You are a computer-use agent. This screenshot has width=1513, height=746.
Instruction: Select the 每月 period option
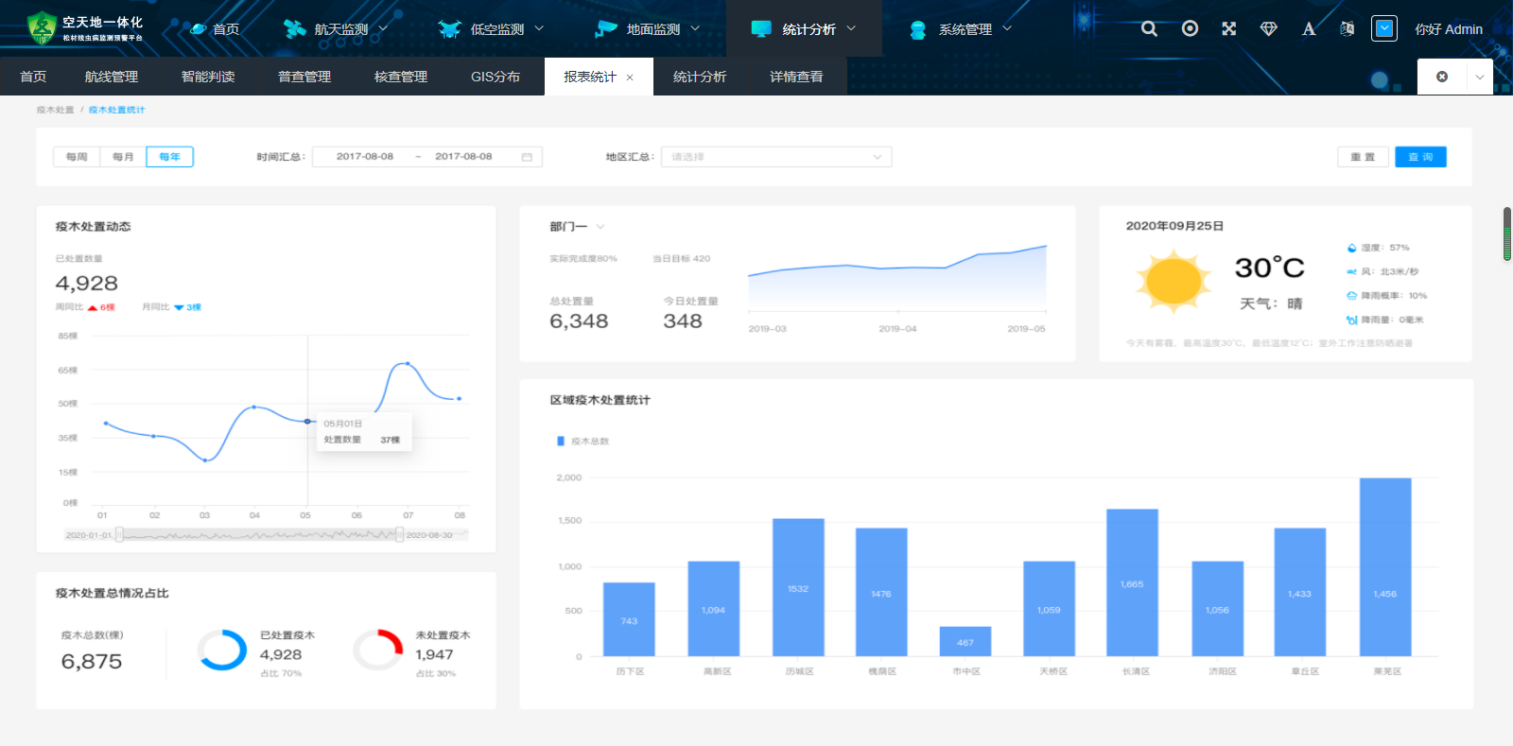pyautogui.click(x=123, y=157)
